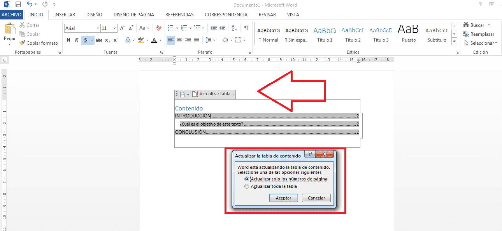Open the font color dropdown arrow
502x231 pixels.
[160, 40]
